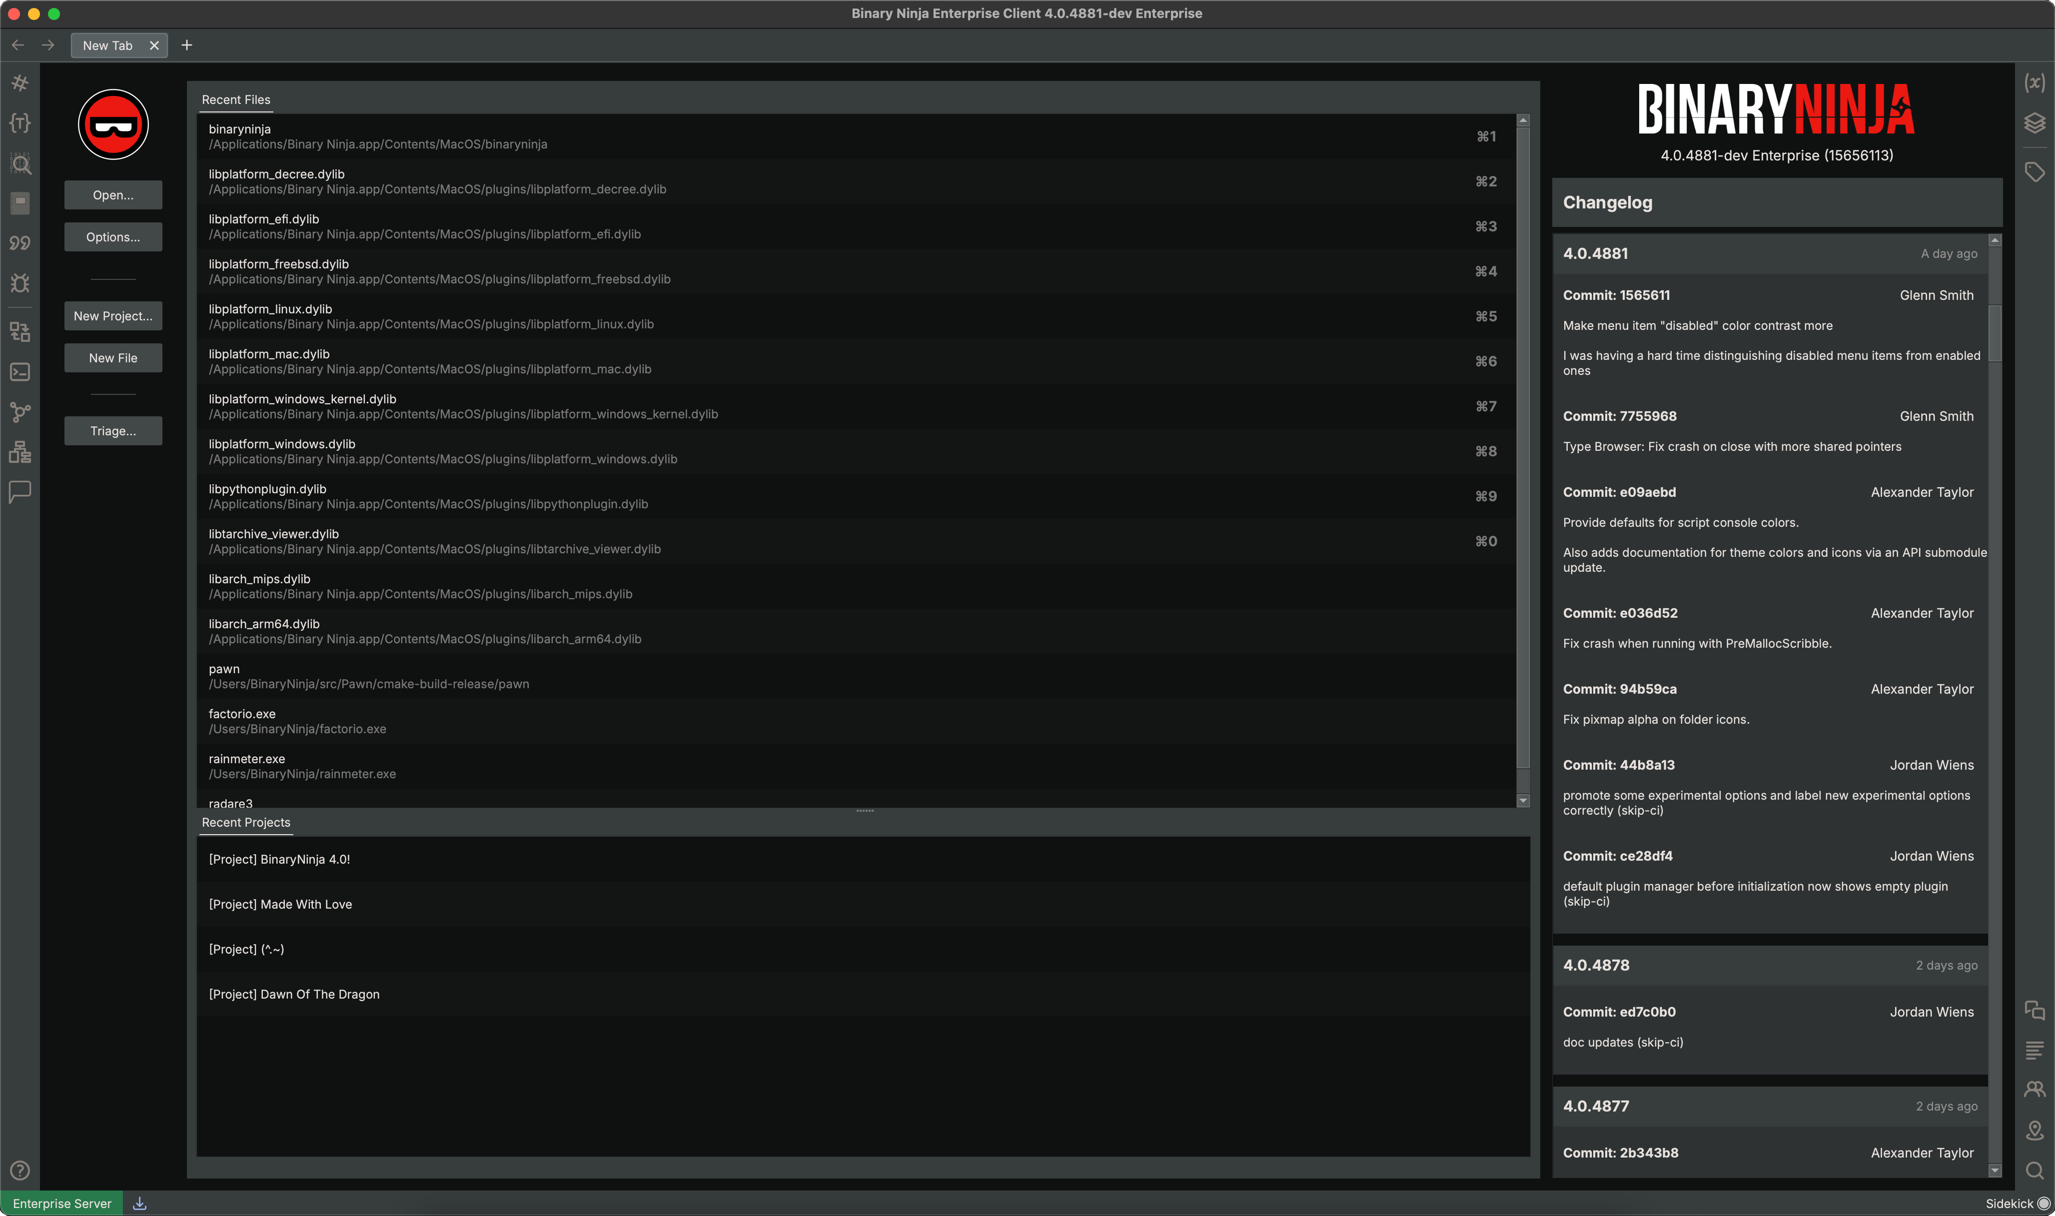2055x1216 pixels.
Task: Open recent file libplatform_efi.dylib
Action: click(856, 227)
